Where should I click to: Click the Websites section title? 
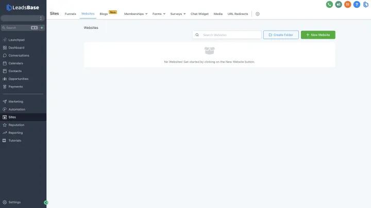(x=91, y=28)
